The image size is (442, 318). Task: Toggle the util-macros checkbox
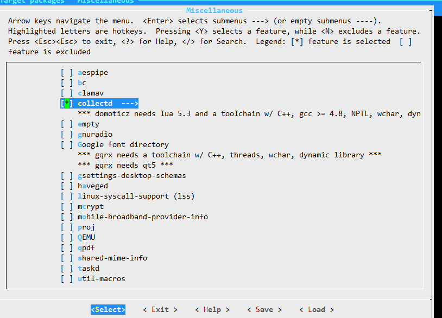click(67, 279)
